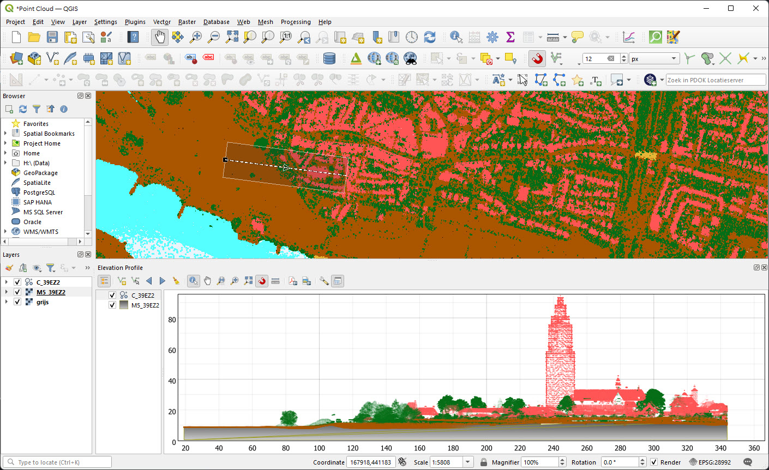
Task: Click the statistical summary sigma icon
Action: pyautogui.click(x=510, y=37)
